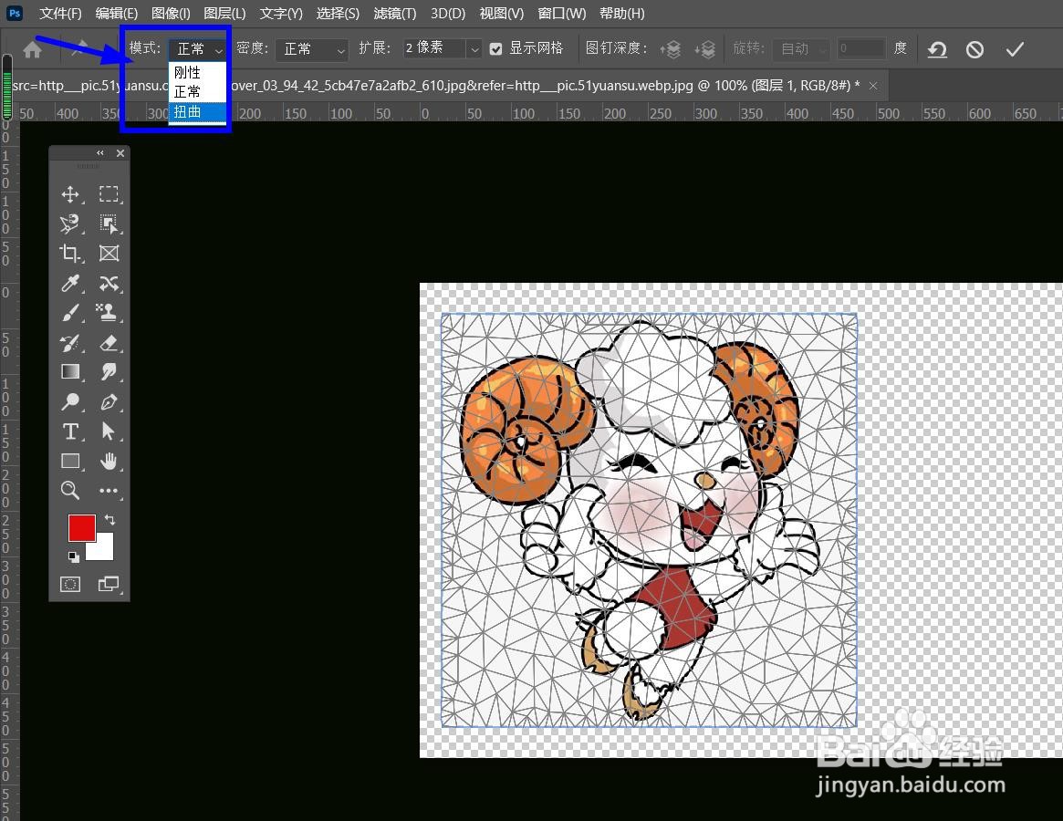This screenshot has height=821, width=1063.
Task: Select the Hand tool
Action: point(109,461)
